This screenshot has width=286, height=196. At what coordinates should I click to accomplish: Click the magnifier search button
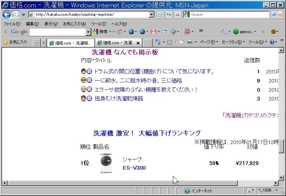(x=274, y=15)
